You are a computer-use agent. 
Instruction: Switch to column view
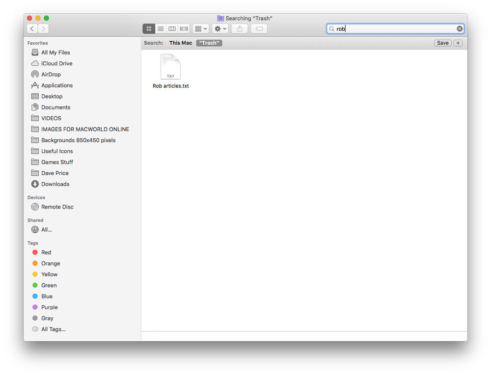[172, 29]
